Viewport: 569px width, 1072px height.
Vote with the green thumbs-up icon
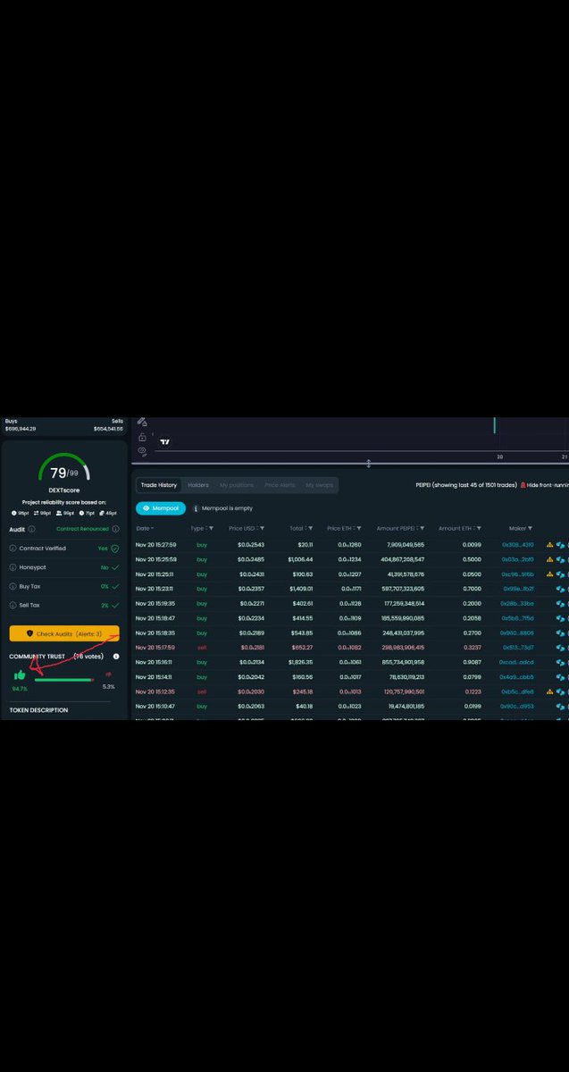pyautogui.click(x=20, y=674)
